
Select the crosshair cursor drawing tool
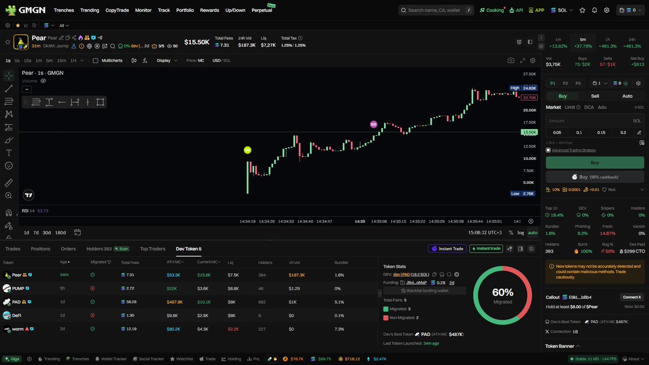[9, 75]
